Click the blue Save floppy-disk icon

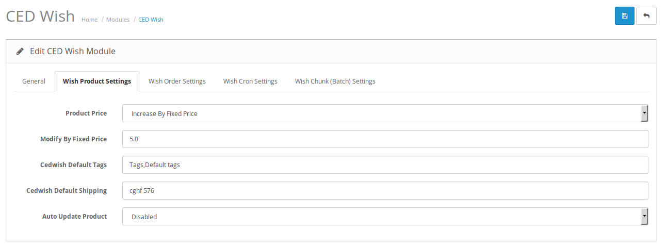click(x=624, y=16)
